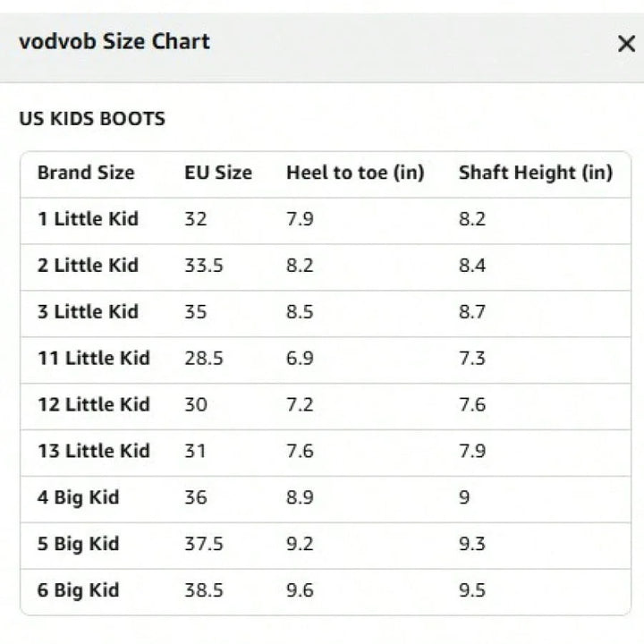This screenshot has width=644, height=644.
Task: Click the EU Size column header
Action: click(x=218, y=173)
